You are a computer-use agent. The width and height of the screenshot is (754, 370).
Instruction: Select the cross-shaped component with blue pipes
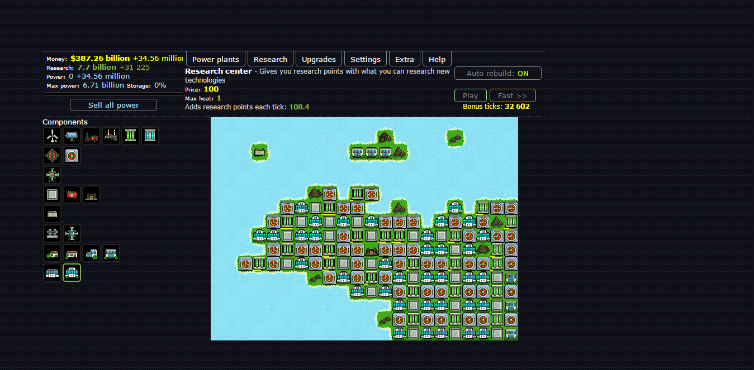click(x=72, y=233)
